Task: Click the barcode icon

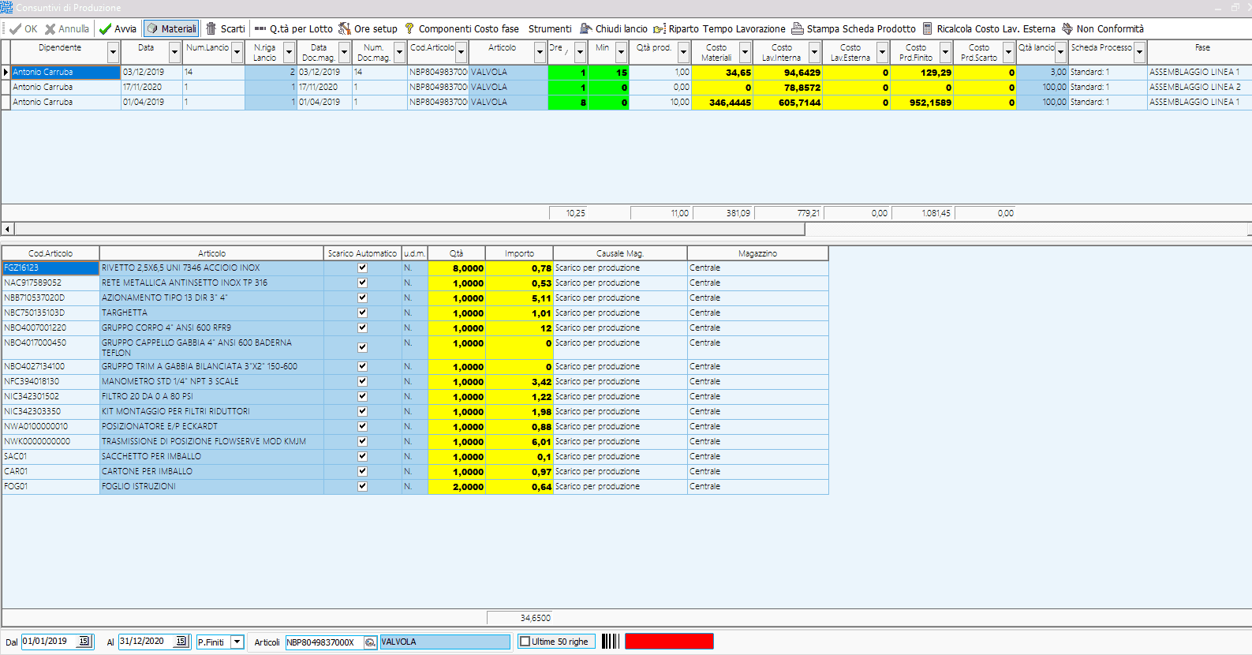Action: (x=611, y=642)
